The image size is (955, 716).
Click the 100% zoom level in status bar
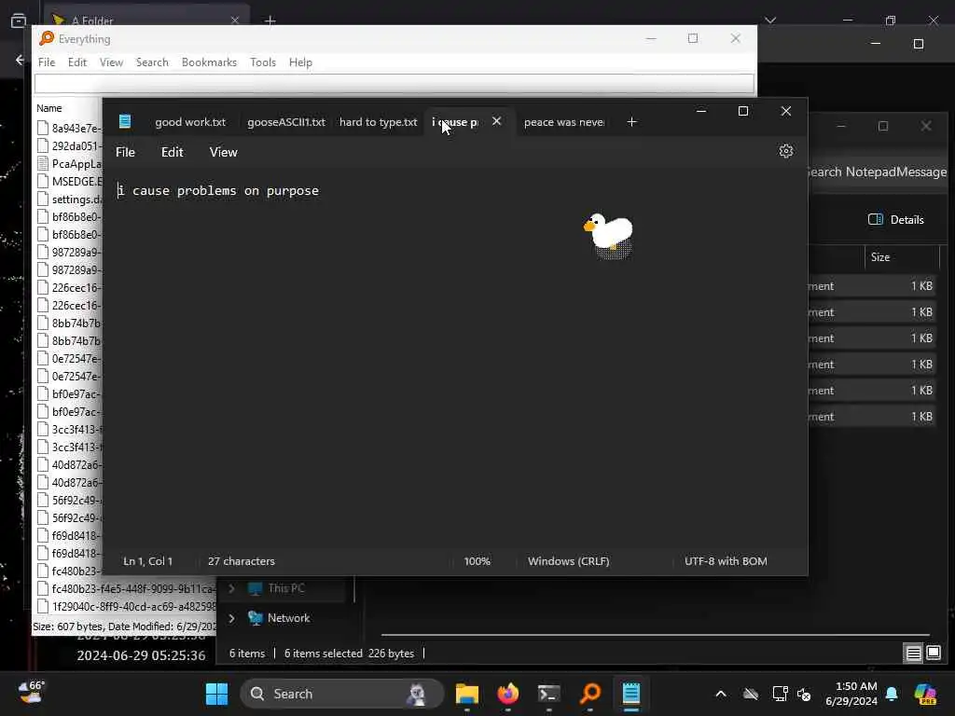(477, 561)
